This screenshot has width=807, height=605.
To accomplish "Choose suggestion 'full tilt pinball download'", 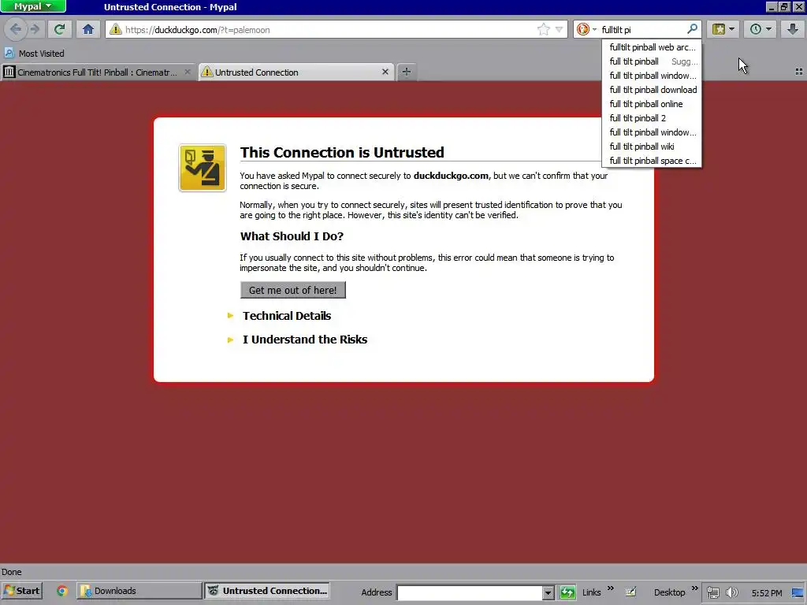I will (652, 90).
